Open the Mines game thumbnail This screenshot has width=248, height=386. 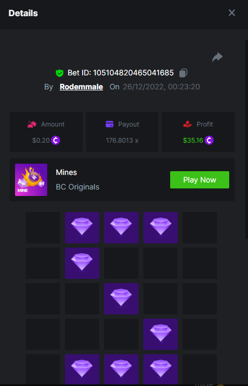click(31, 180)
